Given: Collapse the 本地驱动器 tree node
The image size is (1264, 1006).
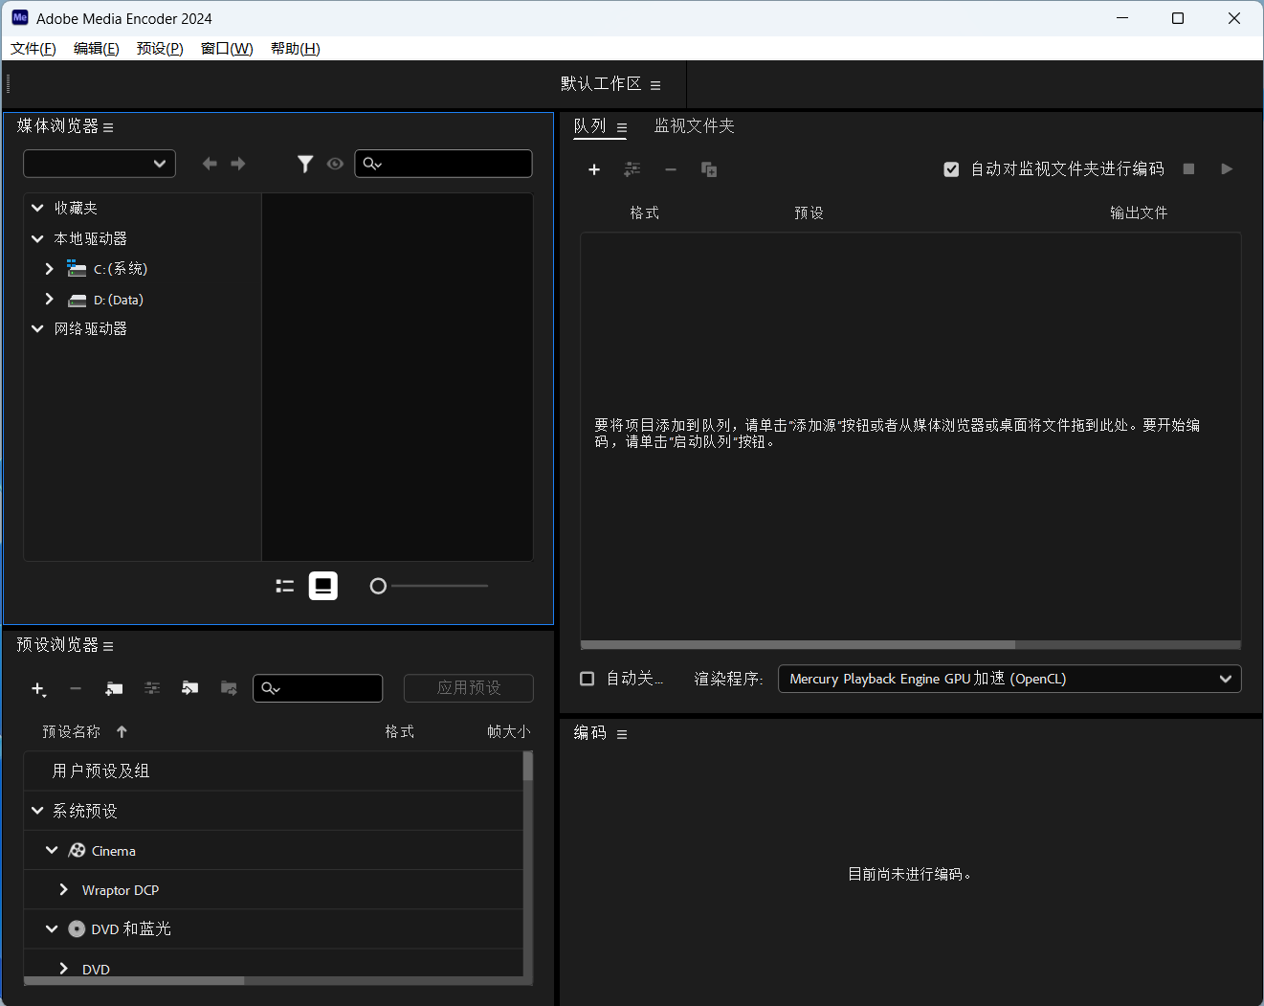Looking at the screenshot, I should click(x=37, y=238).
